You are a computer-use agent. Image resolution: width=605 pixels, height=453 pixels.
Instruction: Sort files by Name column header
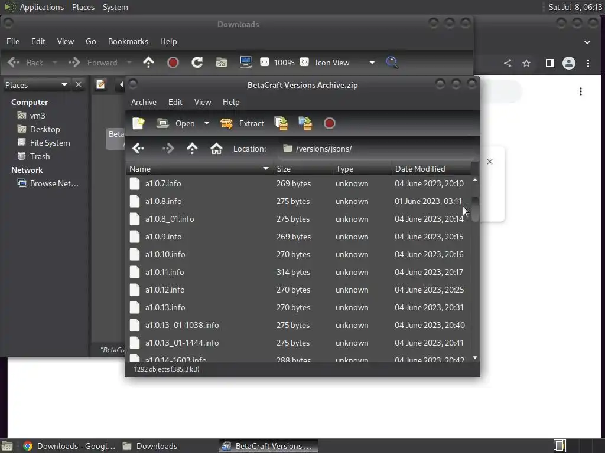click(x=200, y=169)
